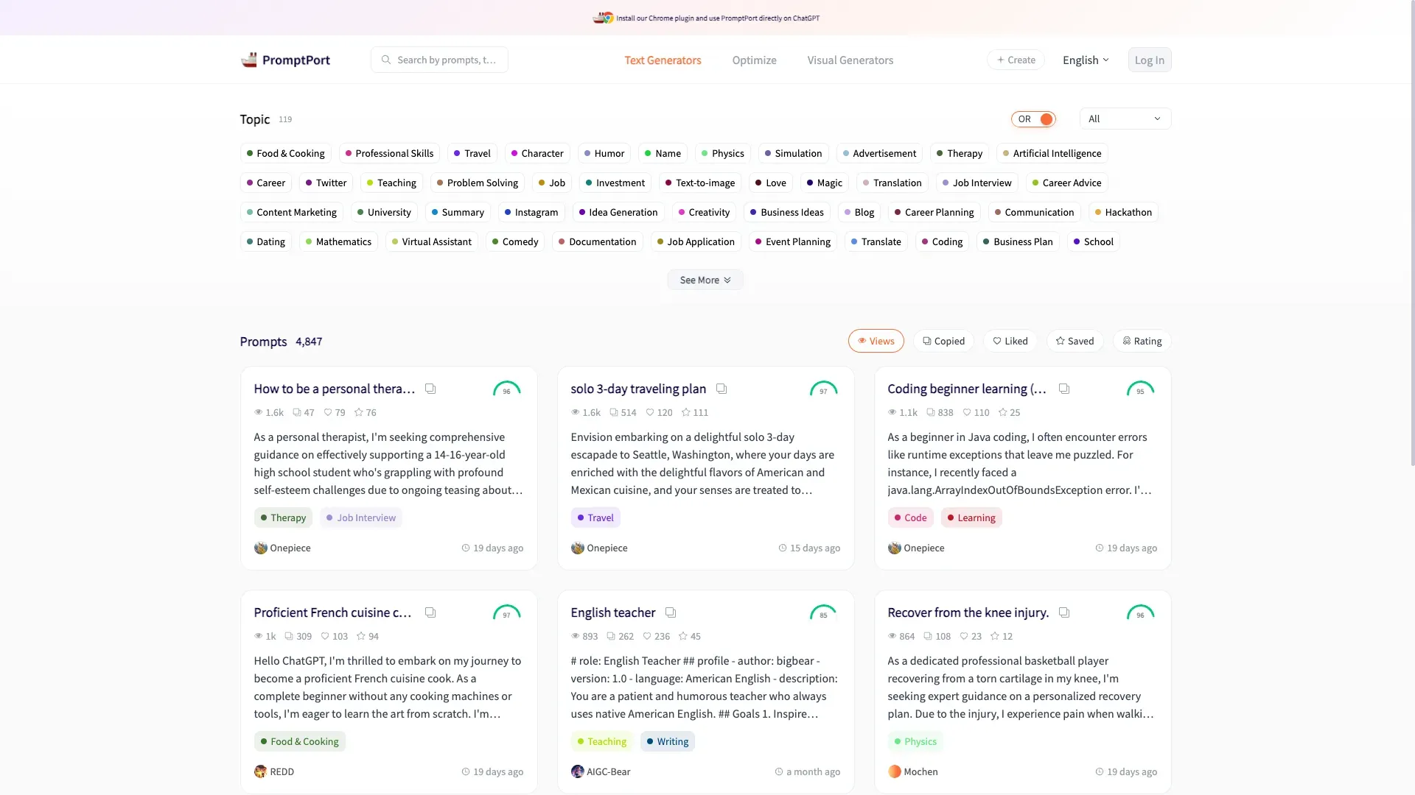
Task: Copy the 'Proficient French cuisine' prompt icon
Action: tap(430, 612)
